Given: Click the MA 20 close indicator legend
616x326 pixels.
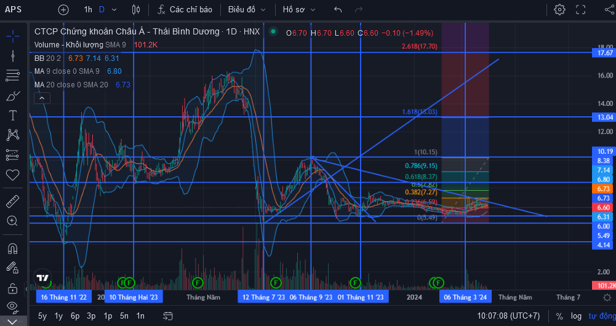Looking at the screenshot, I should tap(71, 84).
